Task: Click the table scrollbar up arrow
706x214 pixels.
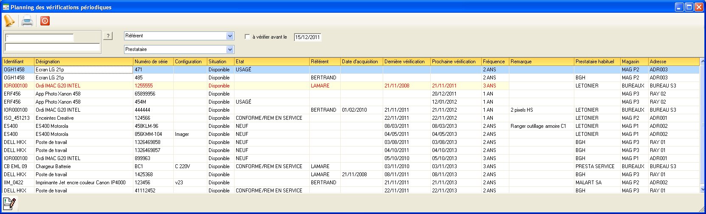Action: (703, 62)
